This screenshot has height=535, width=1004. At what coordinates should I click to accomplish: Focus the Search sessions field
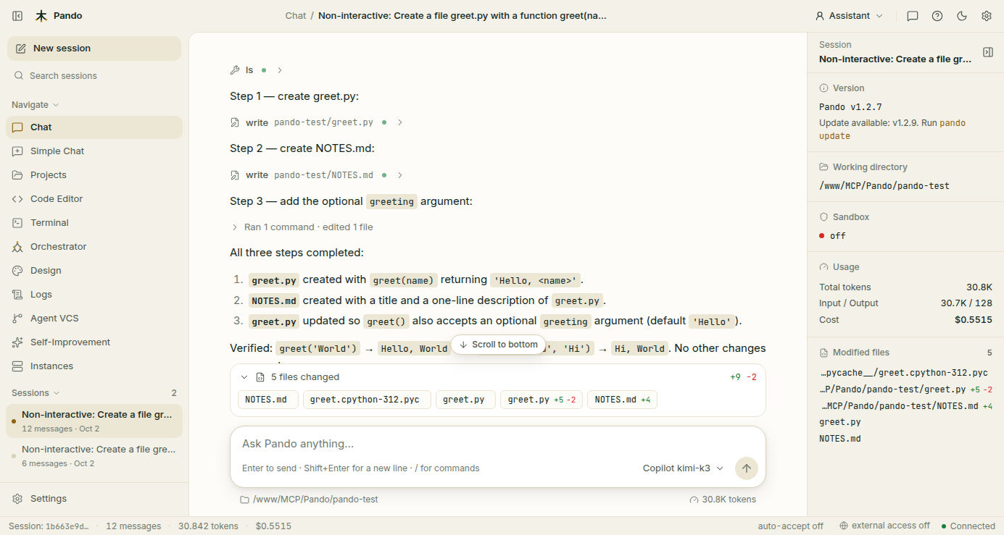(x=94, y=76)
